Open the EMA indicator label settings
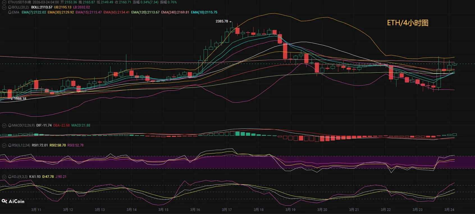475x214 pixels. point(16,12)
